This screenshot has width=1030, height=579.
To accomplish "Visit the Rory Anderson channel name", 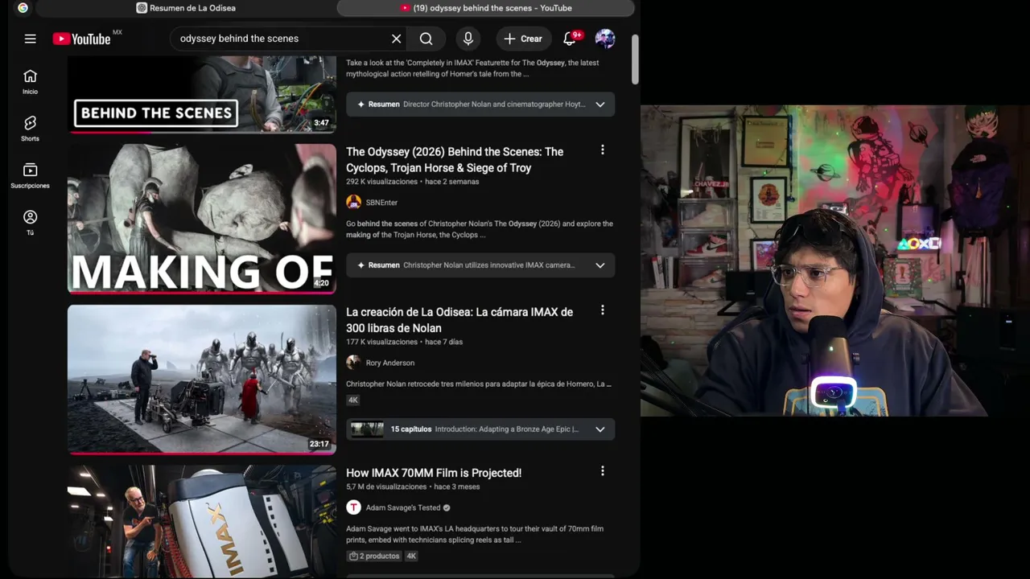I will (390, 363).
